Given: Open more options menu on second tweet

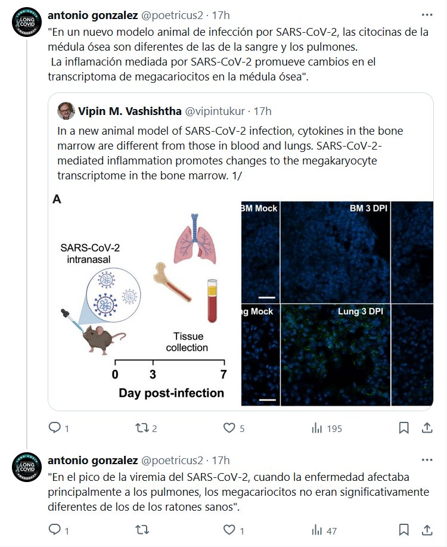Looking at the screenshot, I should (427, 461).
